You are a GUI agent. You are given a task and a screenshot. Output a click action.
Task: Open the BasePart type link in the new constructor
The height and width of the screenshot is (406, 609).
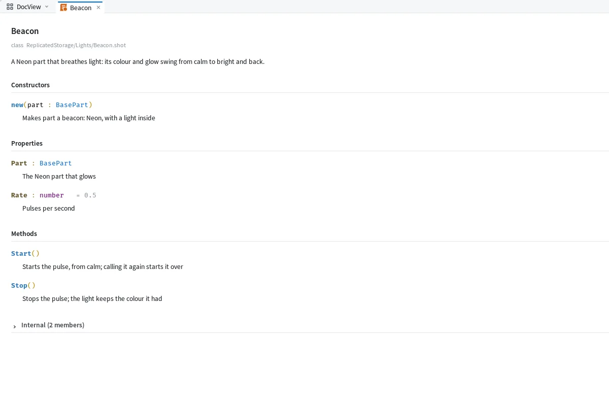coord(72,105)
